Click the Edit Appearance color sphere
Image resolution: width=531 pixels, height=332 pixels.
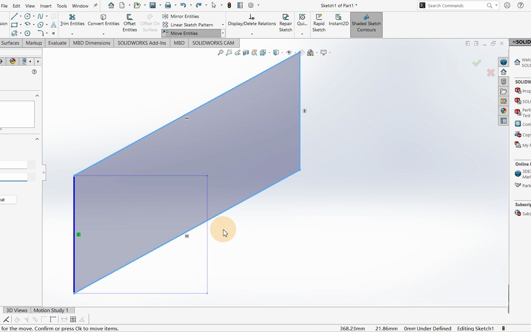tap(311, 53)
